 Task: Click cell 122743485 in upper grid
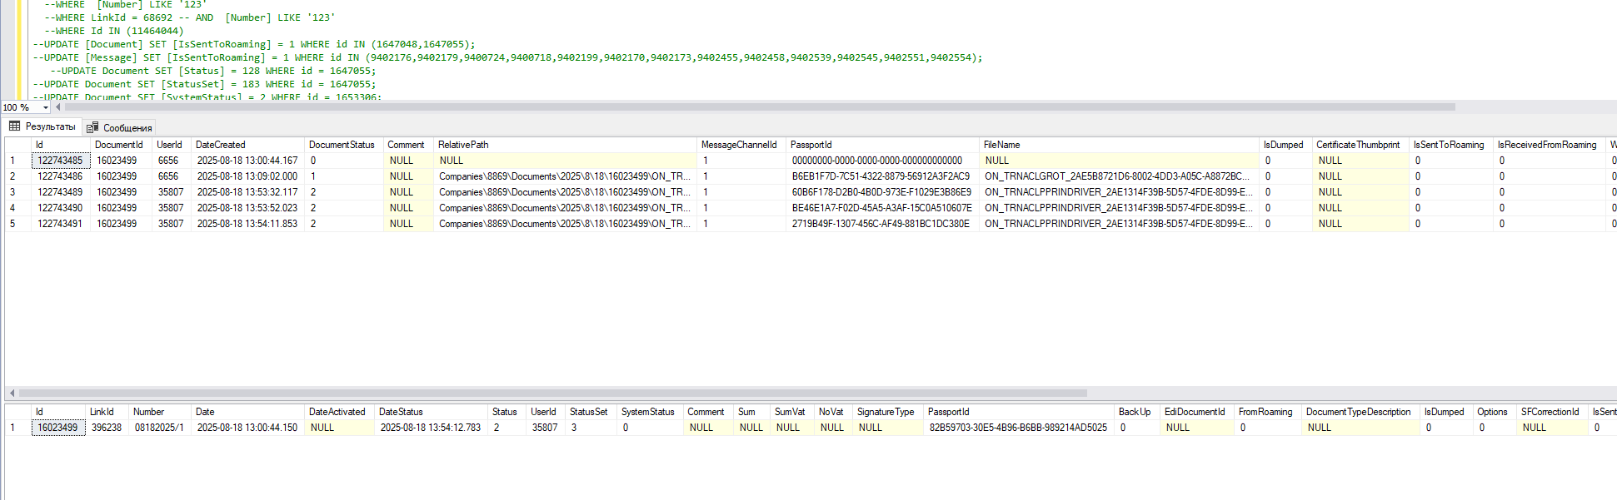61,161
